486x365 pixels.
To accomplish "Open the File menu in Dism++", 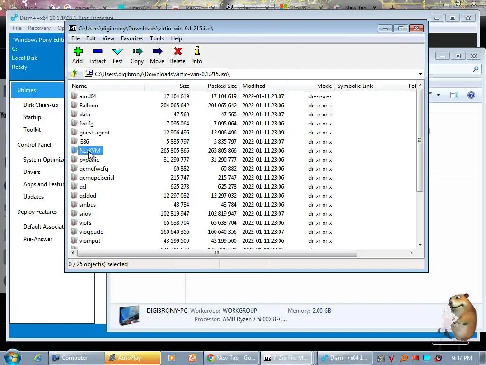I will tap(17, 28).
